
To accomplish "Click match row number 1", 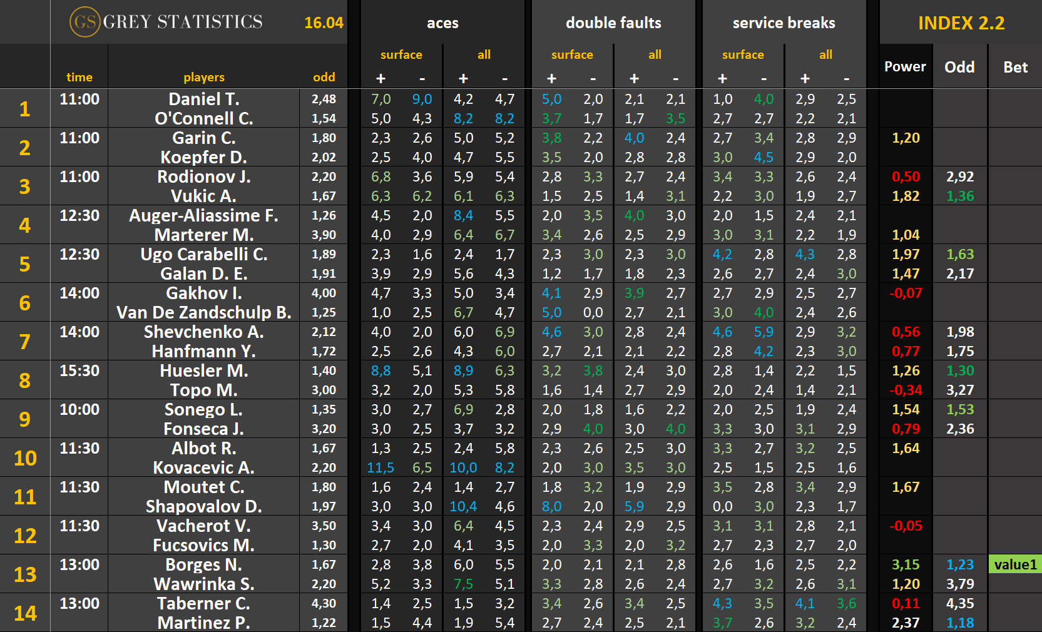I will 25,109.
